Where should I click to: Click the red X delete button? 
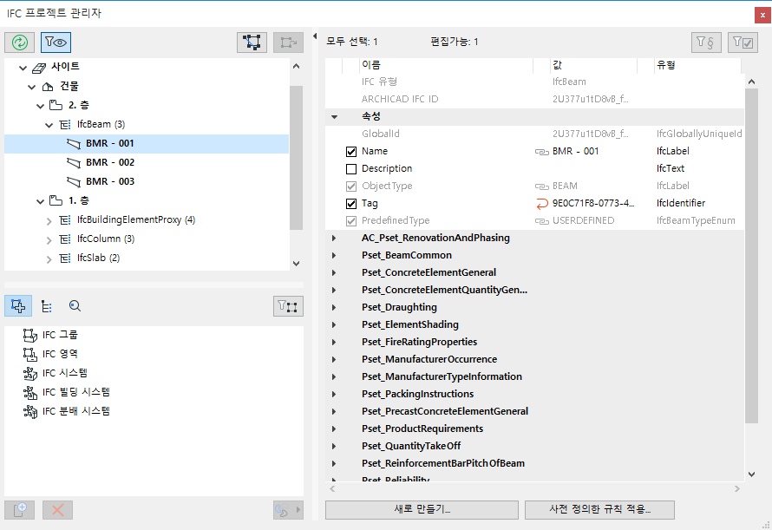pyautogui.click(x=57, y=510)
